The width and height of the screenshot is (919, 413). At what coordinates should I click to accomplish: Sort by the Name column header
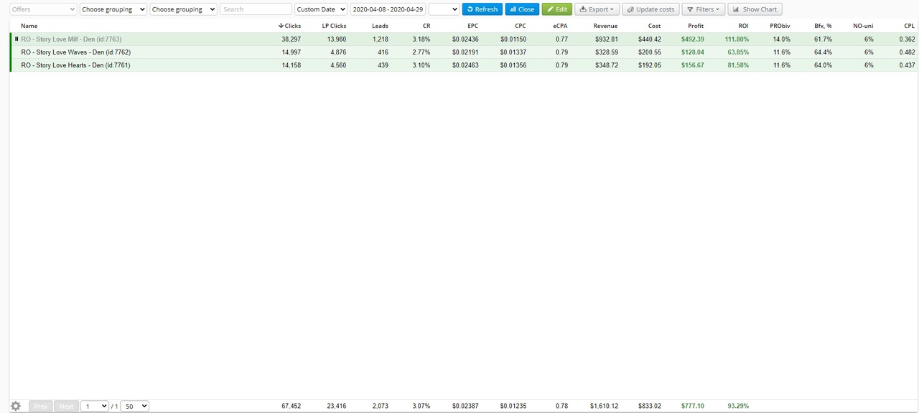(29, 26)
